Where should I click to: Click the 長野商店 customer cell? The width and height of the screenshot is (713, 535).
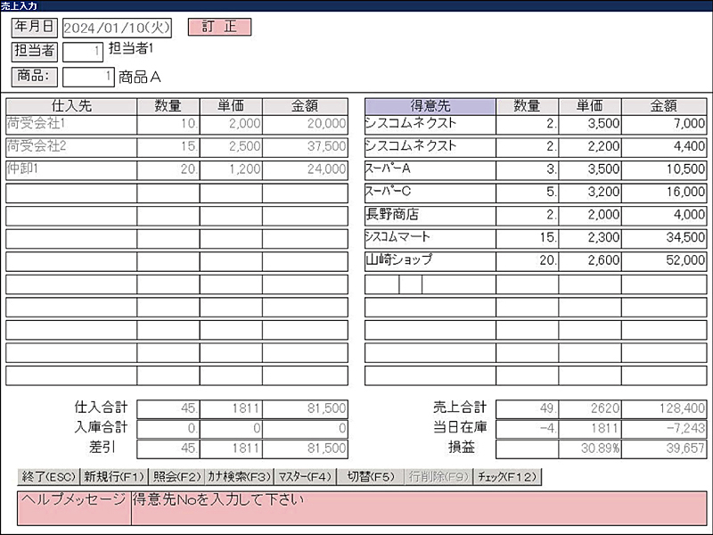tap(430, 215)
